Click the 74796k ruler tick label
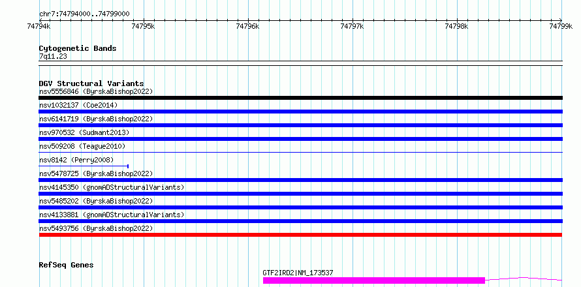This screenshot has height=287, width=581. (248, 26)
